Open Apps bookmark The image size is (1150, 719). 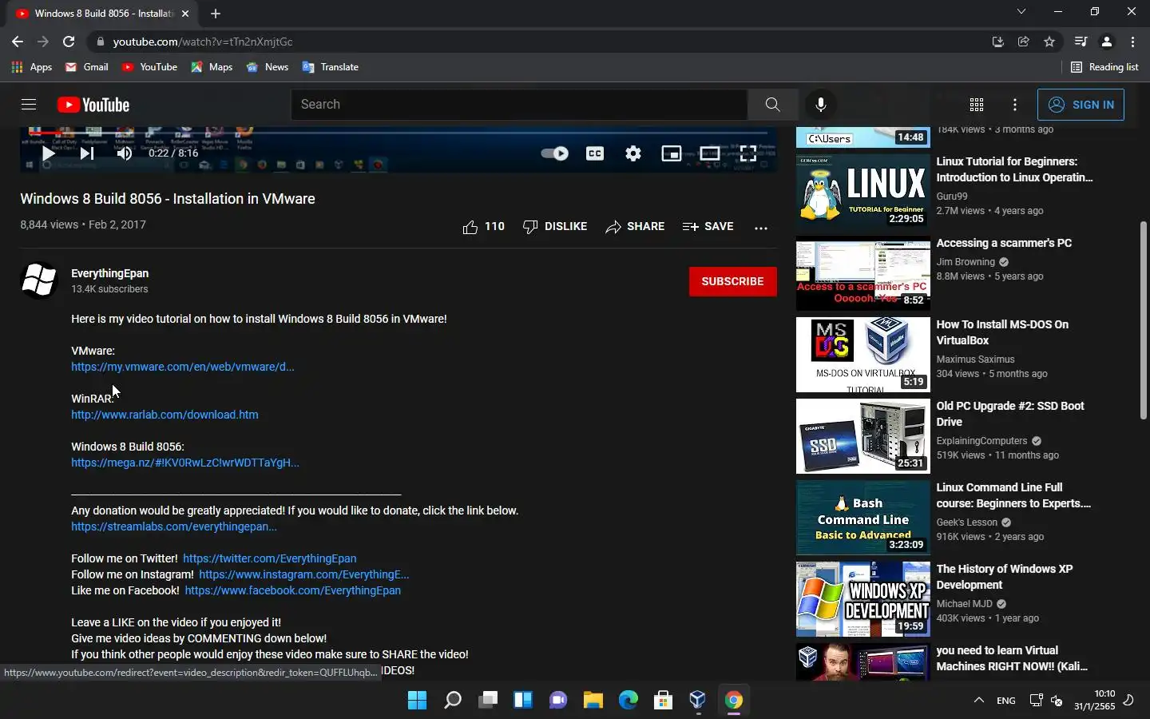[x=32, y=67]
